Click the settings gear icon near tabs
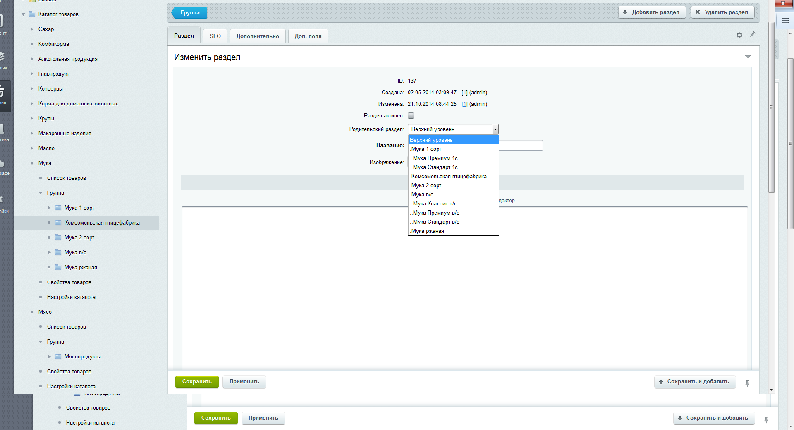Screen dimensions: 794x430 click(x=739, y=35)
